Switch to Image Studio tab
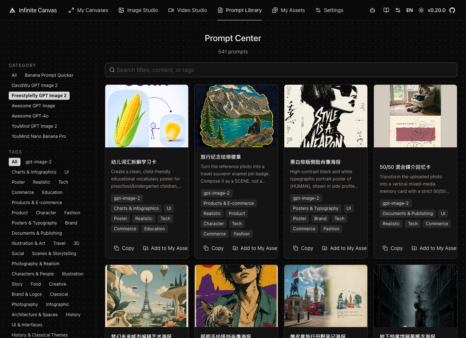The height and width of the screenshot is (338, 466). [138, 10]
